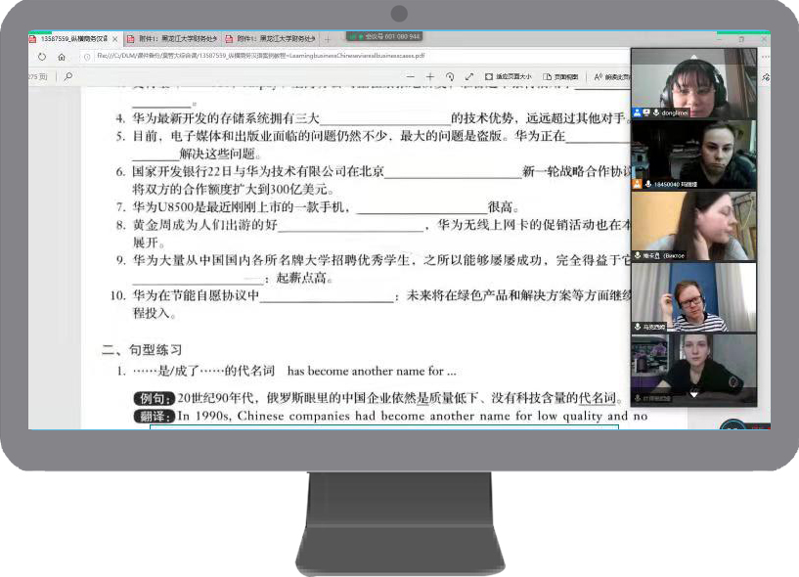Viewport: 799px width, 577px height.
Task: Click the site info icon in address bar
Action: 87,57
